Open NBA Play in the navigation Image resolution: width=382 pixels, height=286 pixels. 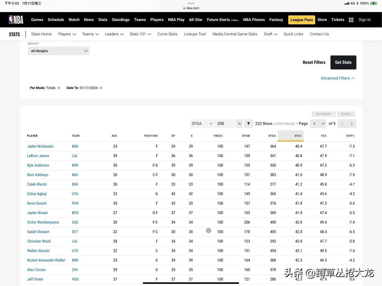pyautogui.click(x=176, y=20)
